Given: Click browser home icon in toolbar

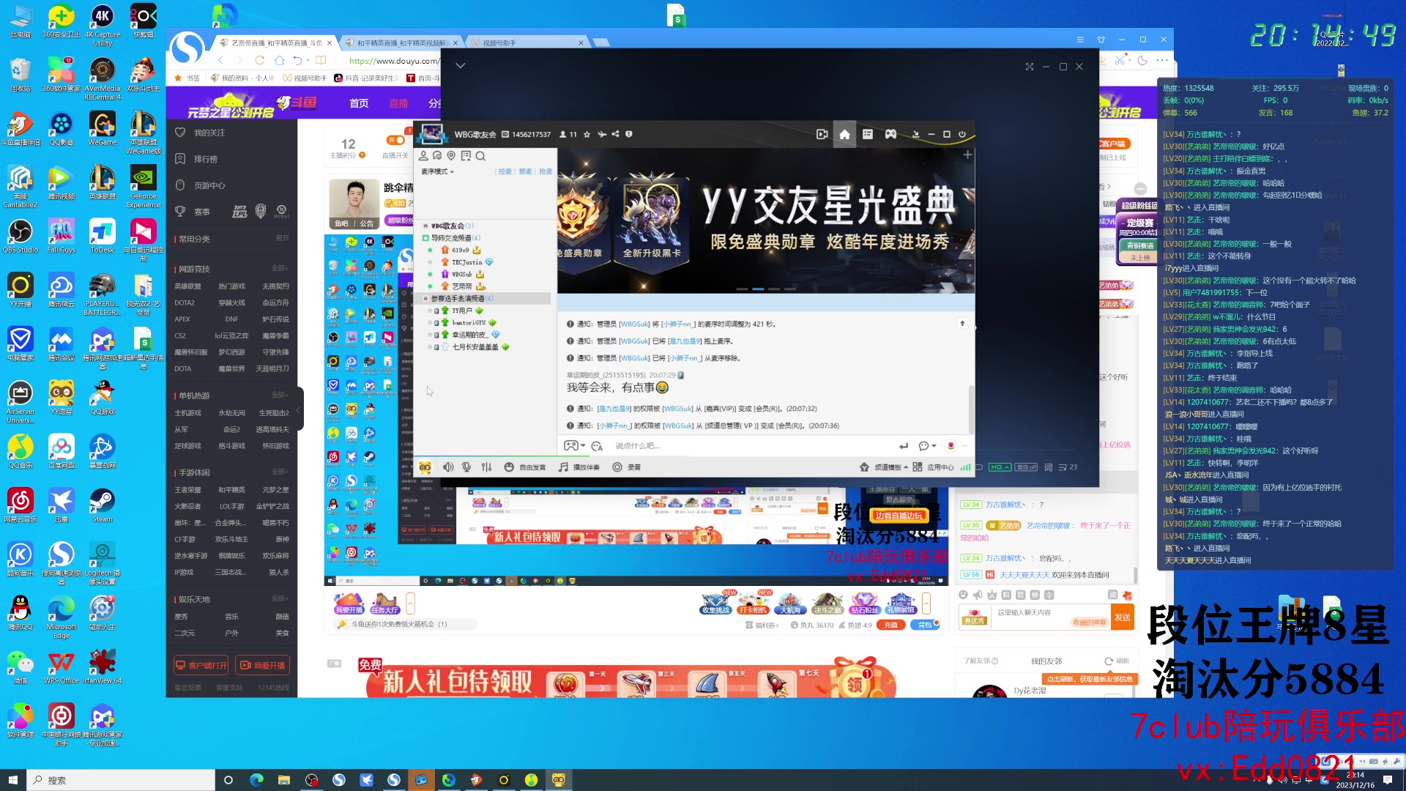Looking at the screenshot, I should coord(279,60).
